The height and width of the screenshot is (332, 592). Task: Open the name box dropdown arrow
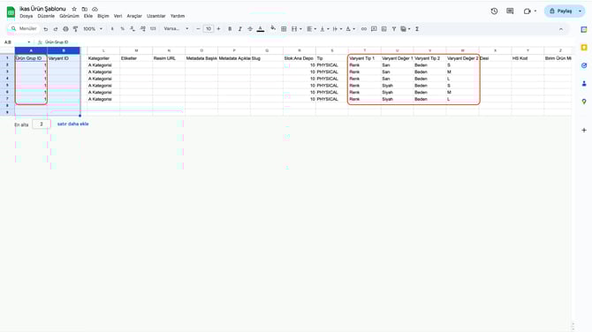pos(28,42)
